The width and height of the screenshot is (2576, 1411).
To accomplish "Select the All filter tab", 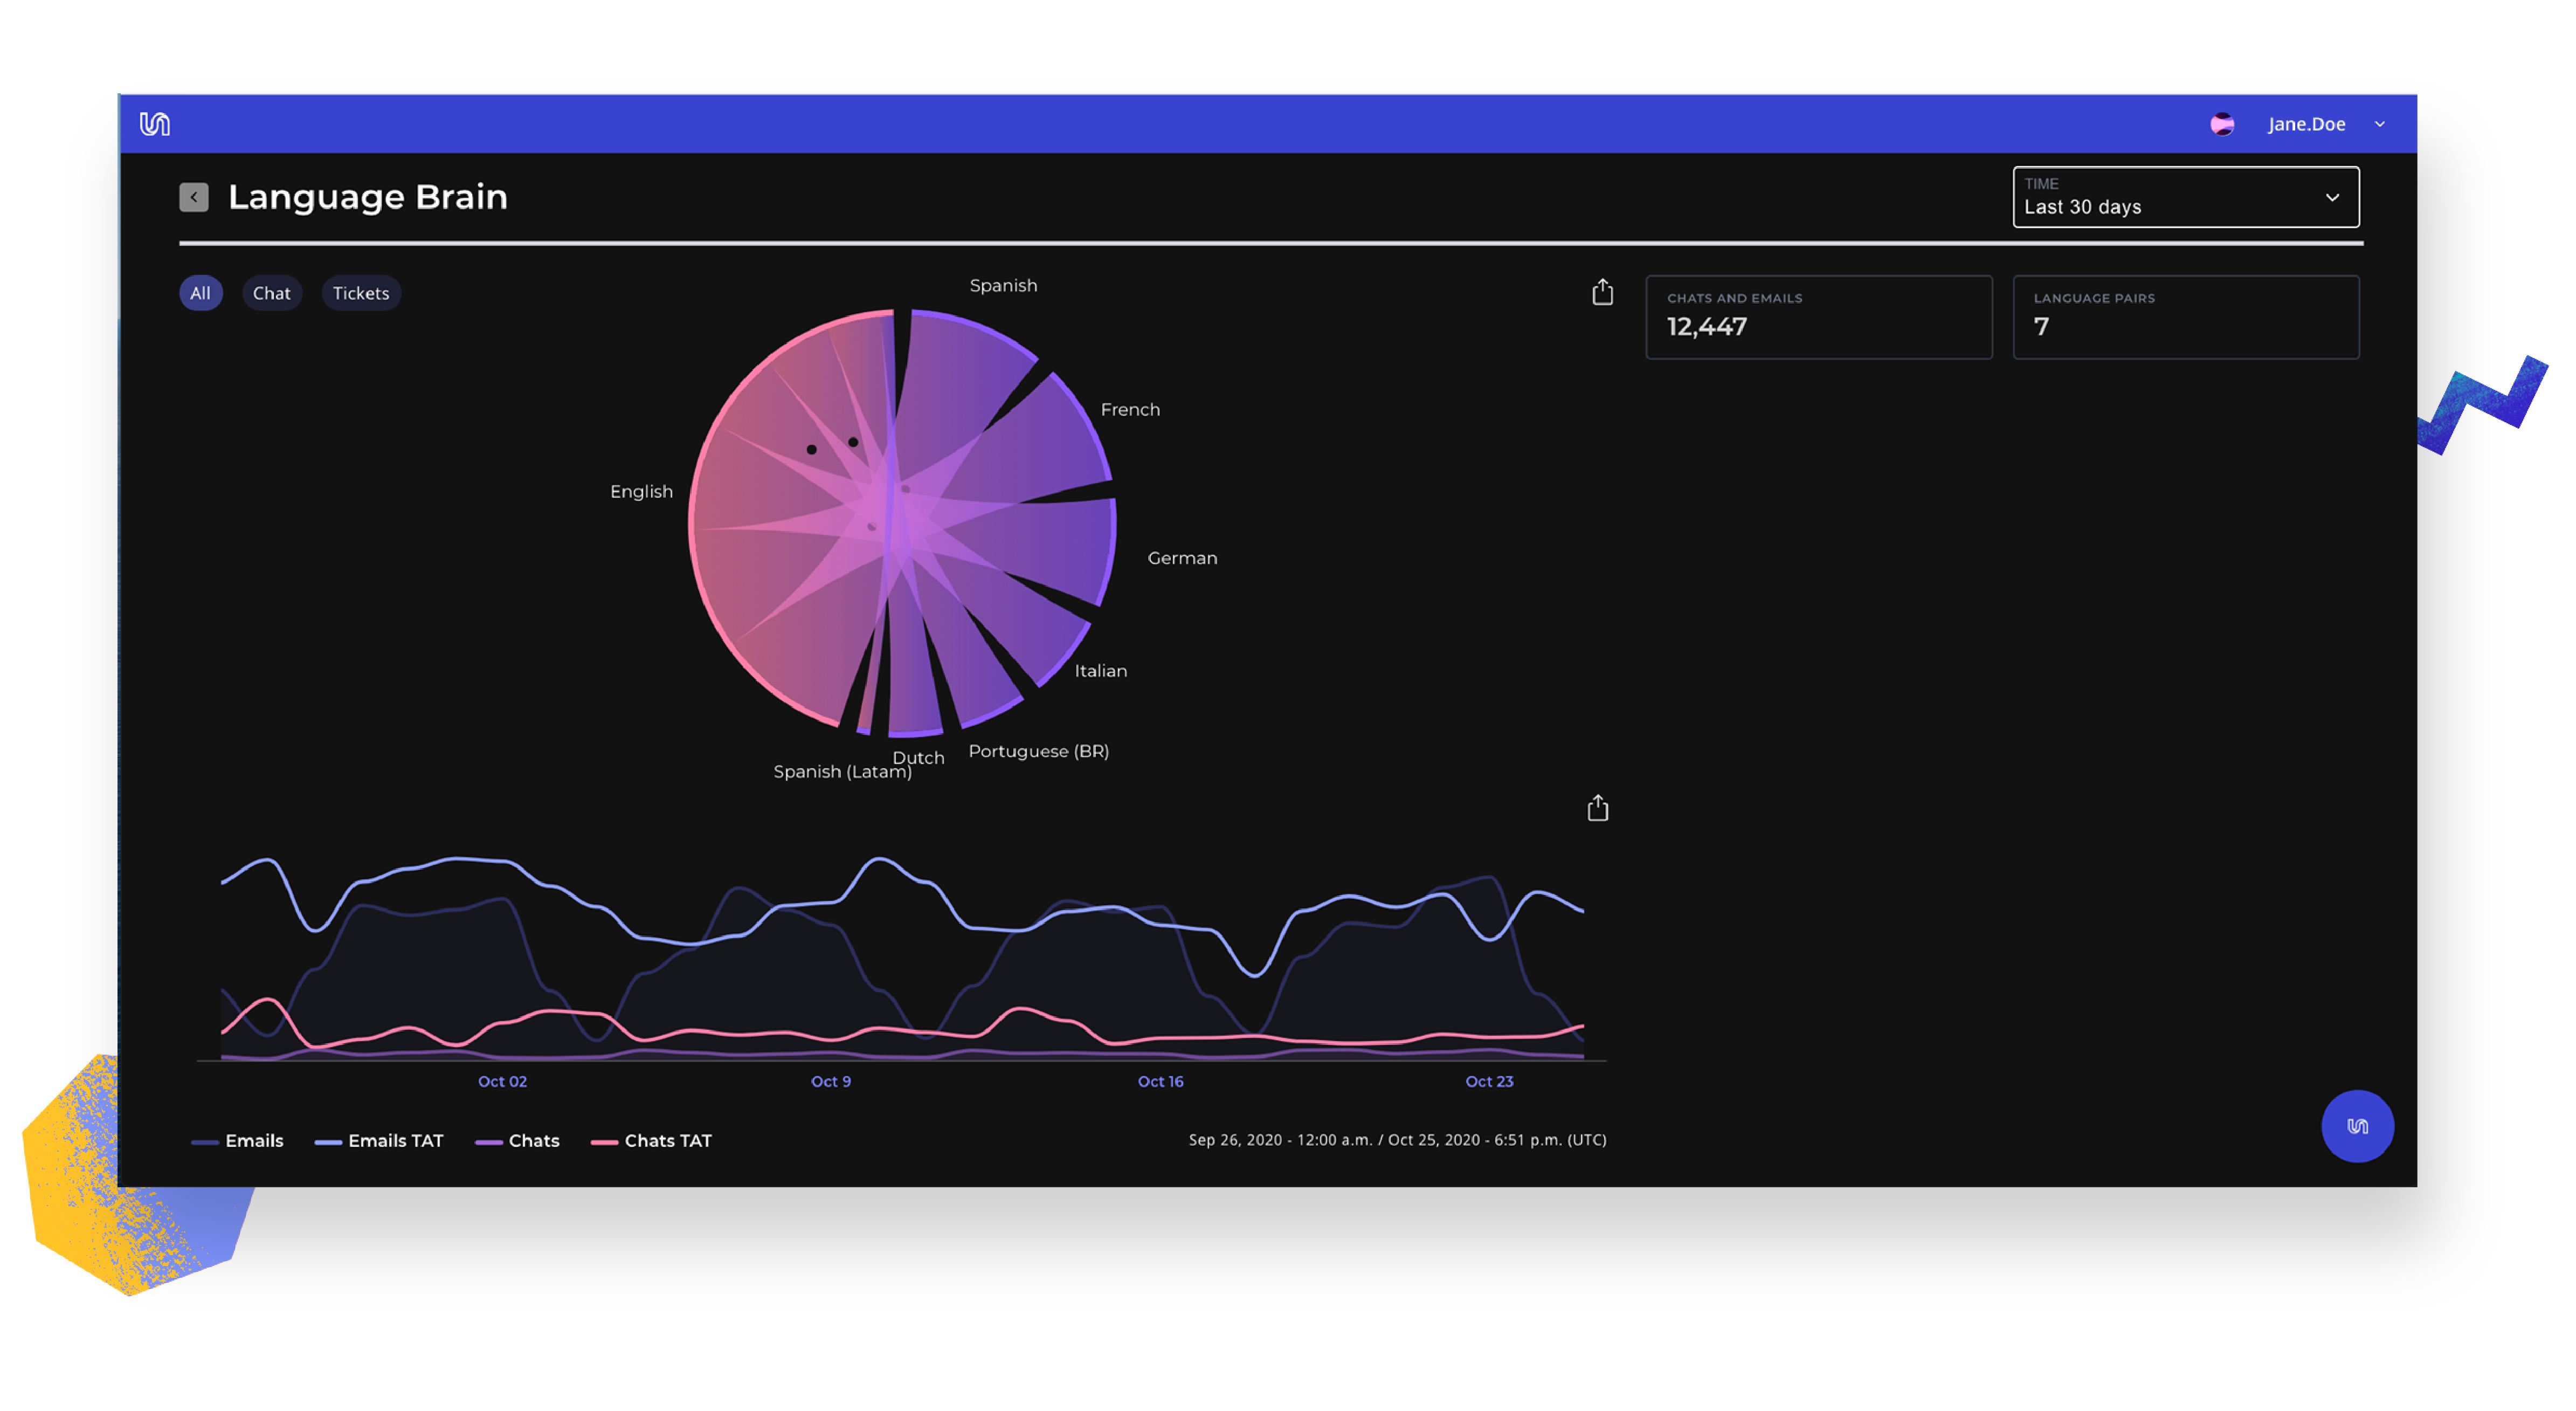I will coord(200,293).
